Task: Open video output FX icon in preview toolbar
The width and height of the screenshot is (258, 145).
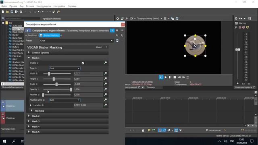Action: pyautogui.click(x=127, y=19)
